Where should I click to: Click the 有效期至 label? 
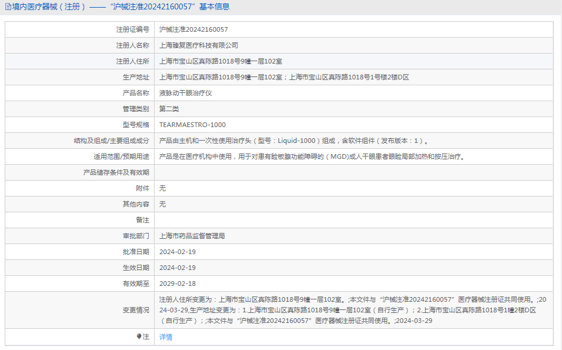pyautogui.click(x=136, y=284)
